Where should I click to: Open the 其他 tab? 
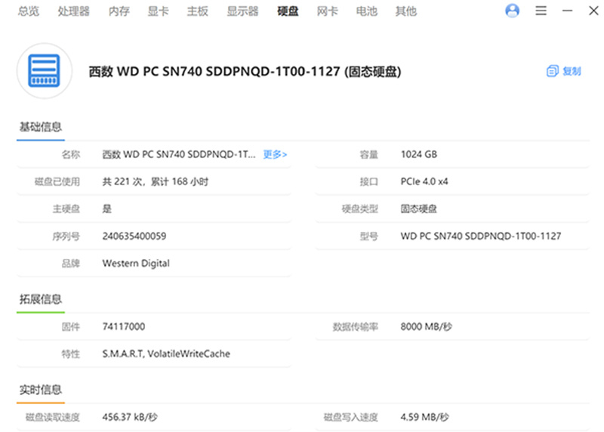pos(406,11)
